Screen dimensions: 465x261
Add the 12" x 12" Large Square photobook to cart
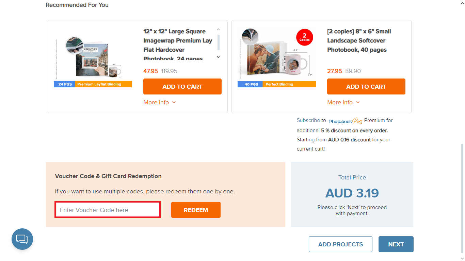click(x=182, y=86)
